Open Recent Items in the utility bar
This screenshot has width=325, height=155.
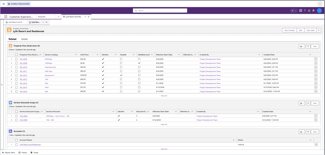coord(9,152)
